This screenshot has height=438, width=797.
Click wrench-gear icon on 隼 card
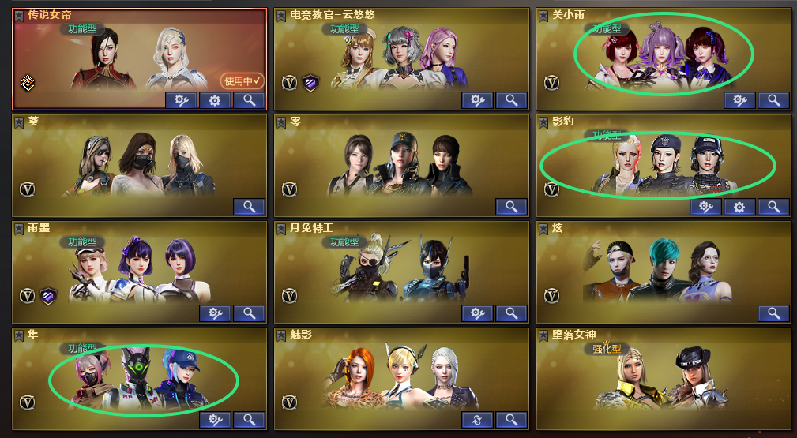point(215,420)
